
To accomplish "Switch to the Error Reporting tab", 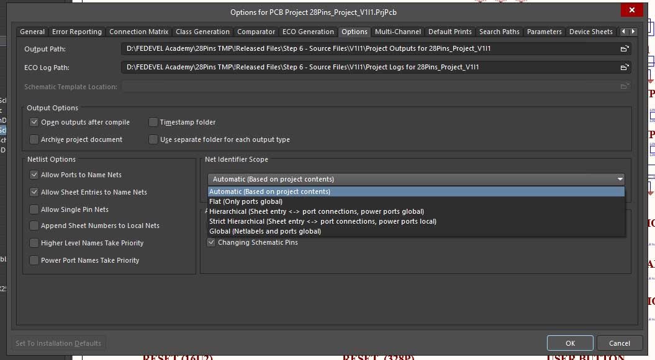I will pyautogui.click(x=77, y=32).
